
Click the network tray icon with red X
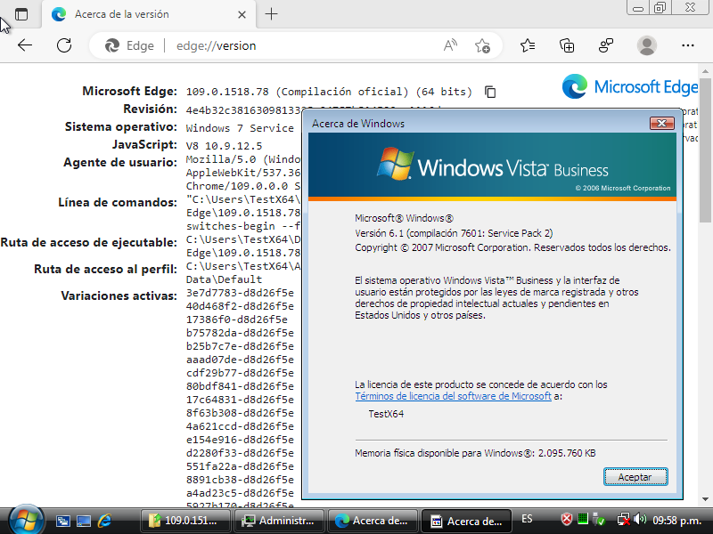623,520
